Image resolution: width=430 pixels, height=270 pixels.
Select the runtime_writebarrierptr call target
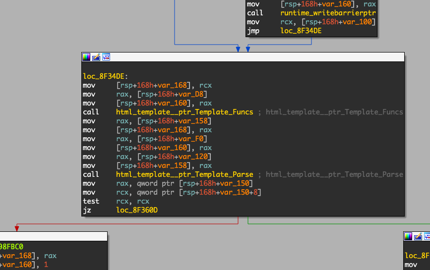click(x=321, y=13)
